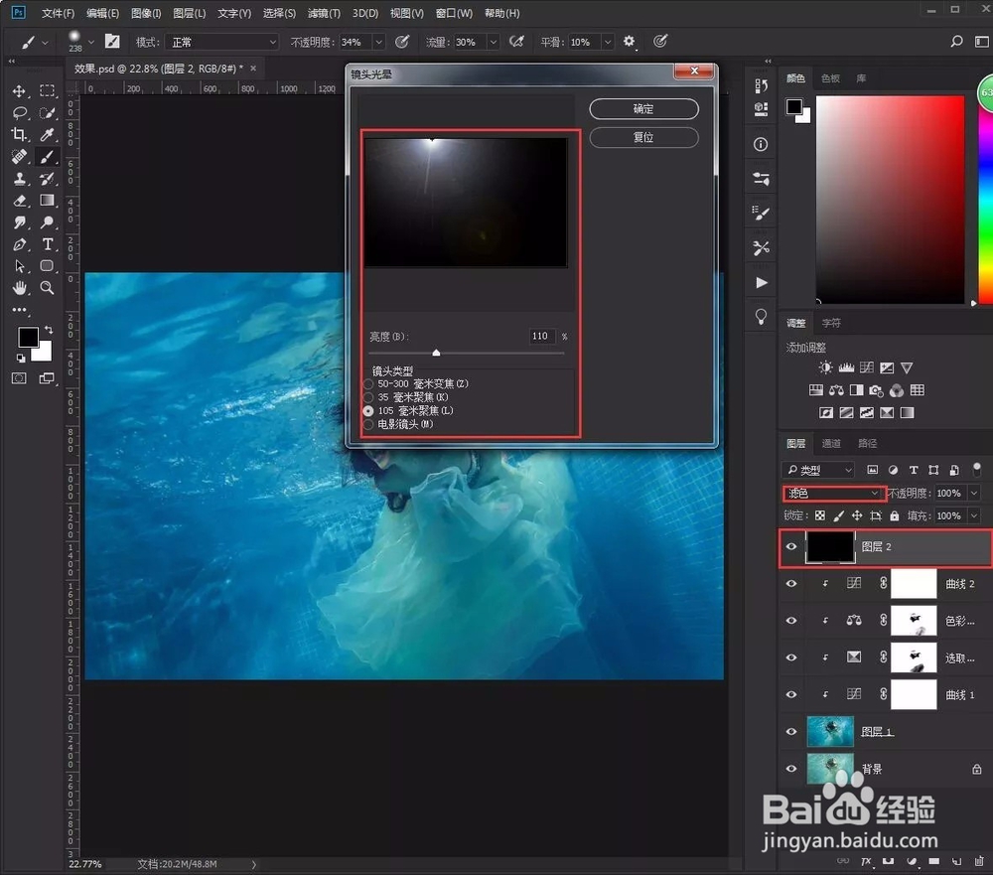The height and width of the screenshot is (875, 993).
Task: Select the Clone Stamp tool
Action: click(20, 180)
